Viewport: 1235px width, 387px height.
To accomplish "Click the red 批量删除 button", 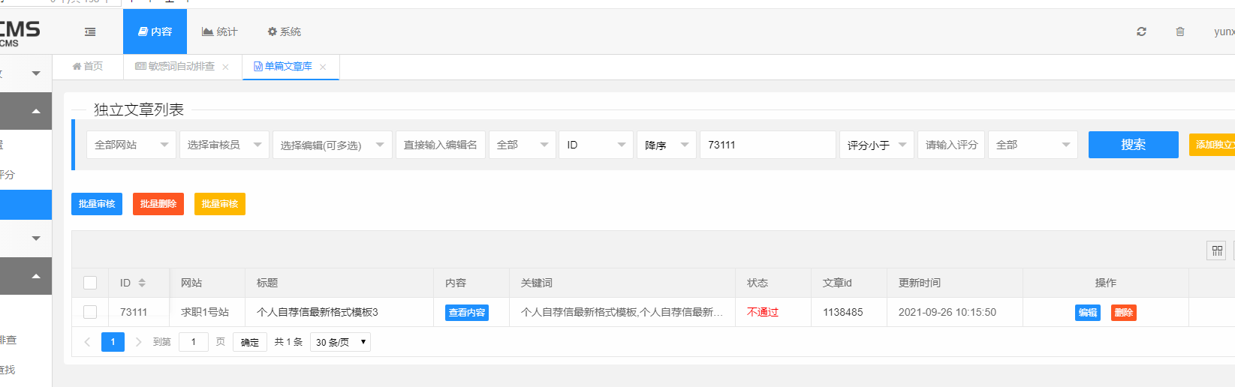I will coord(158,204).
